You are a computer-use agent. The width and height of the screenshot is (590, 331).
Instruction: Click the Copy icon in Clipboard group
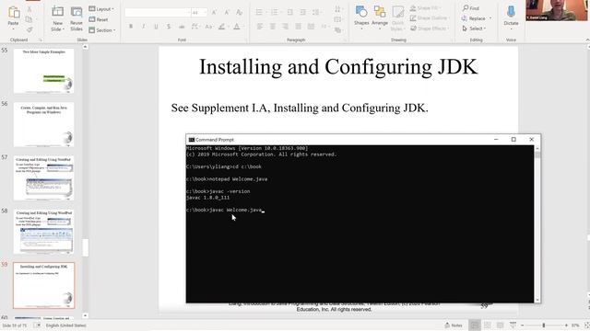(x=29, y=19)
